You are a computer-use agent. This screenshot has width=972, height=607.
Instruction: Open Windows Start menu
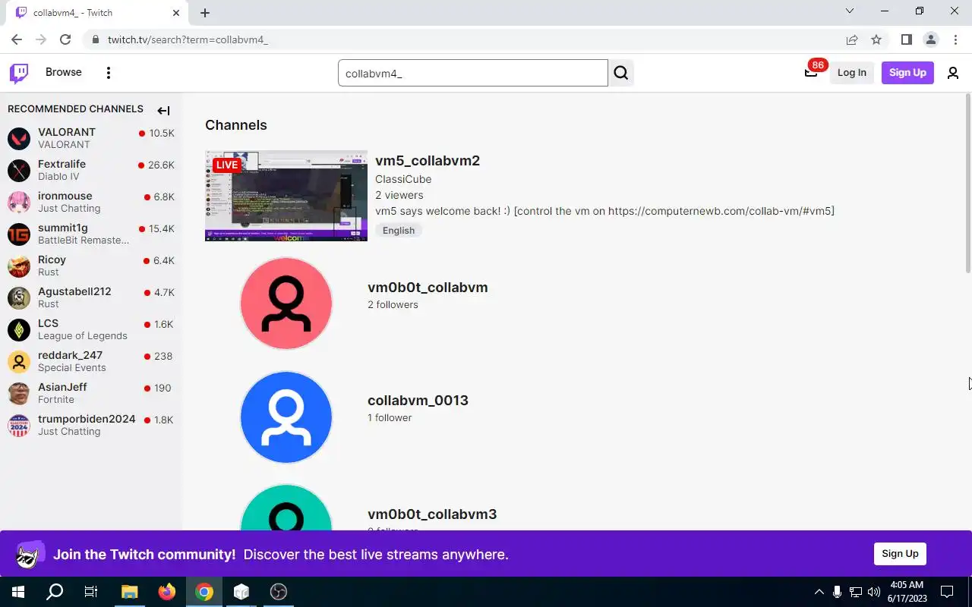point(18,592)
